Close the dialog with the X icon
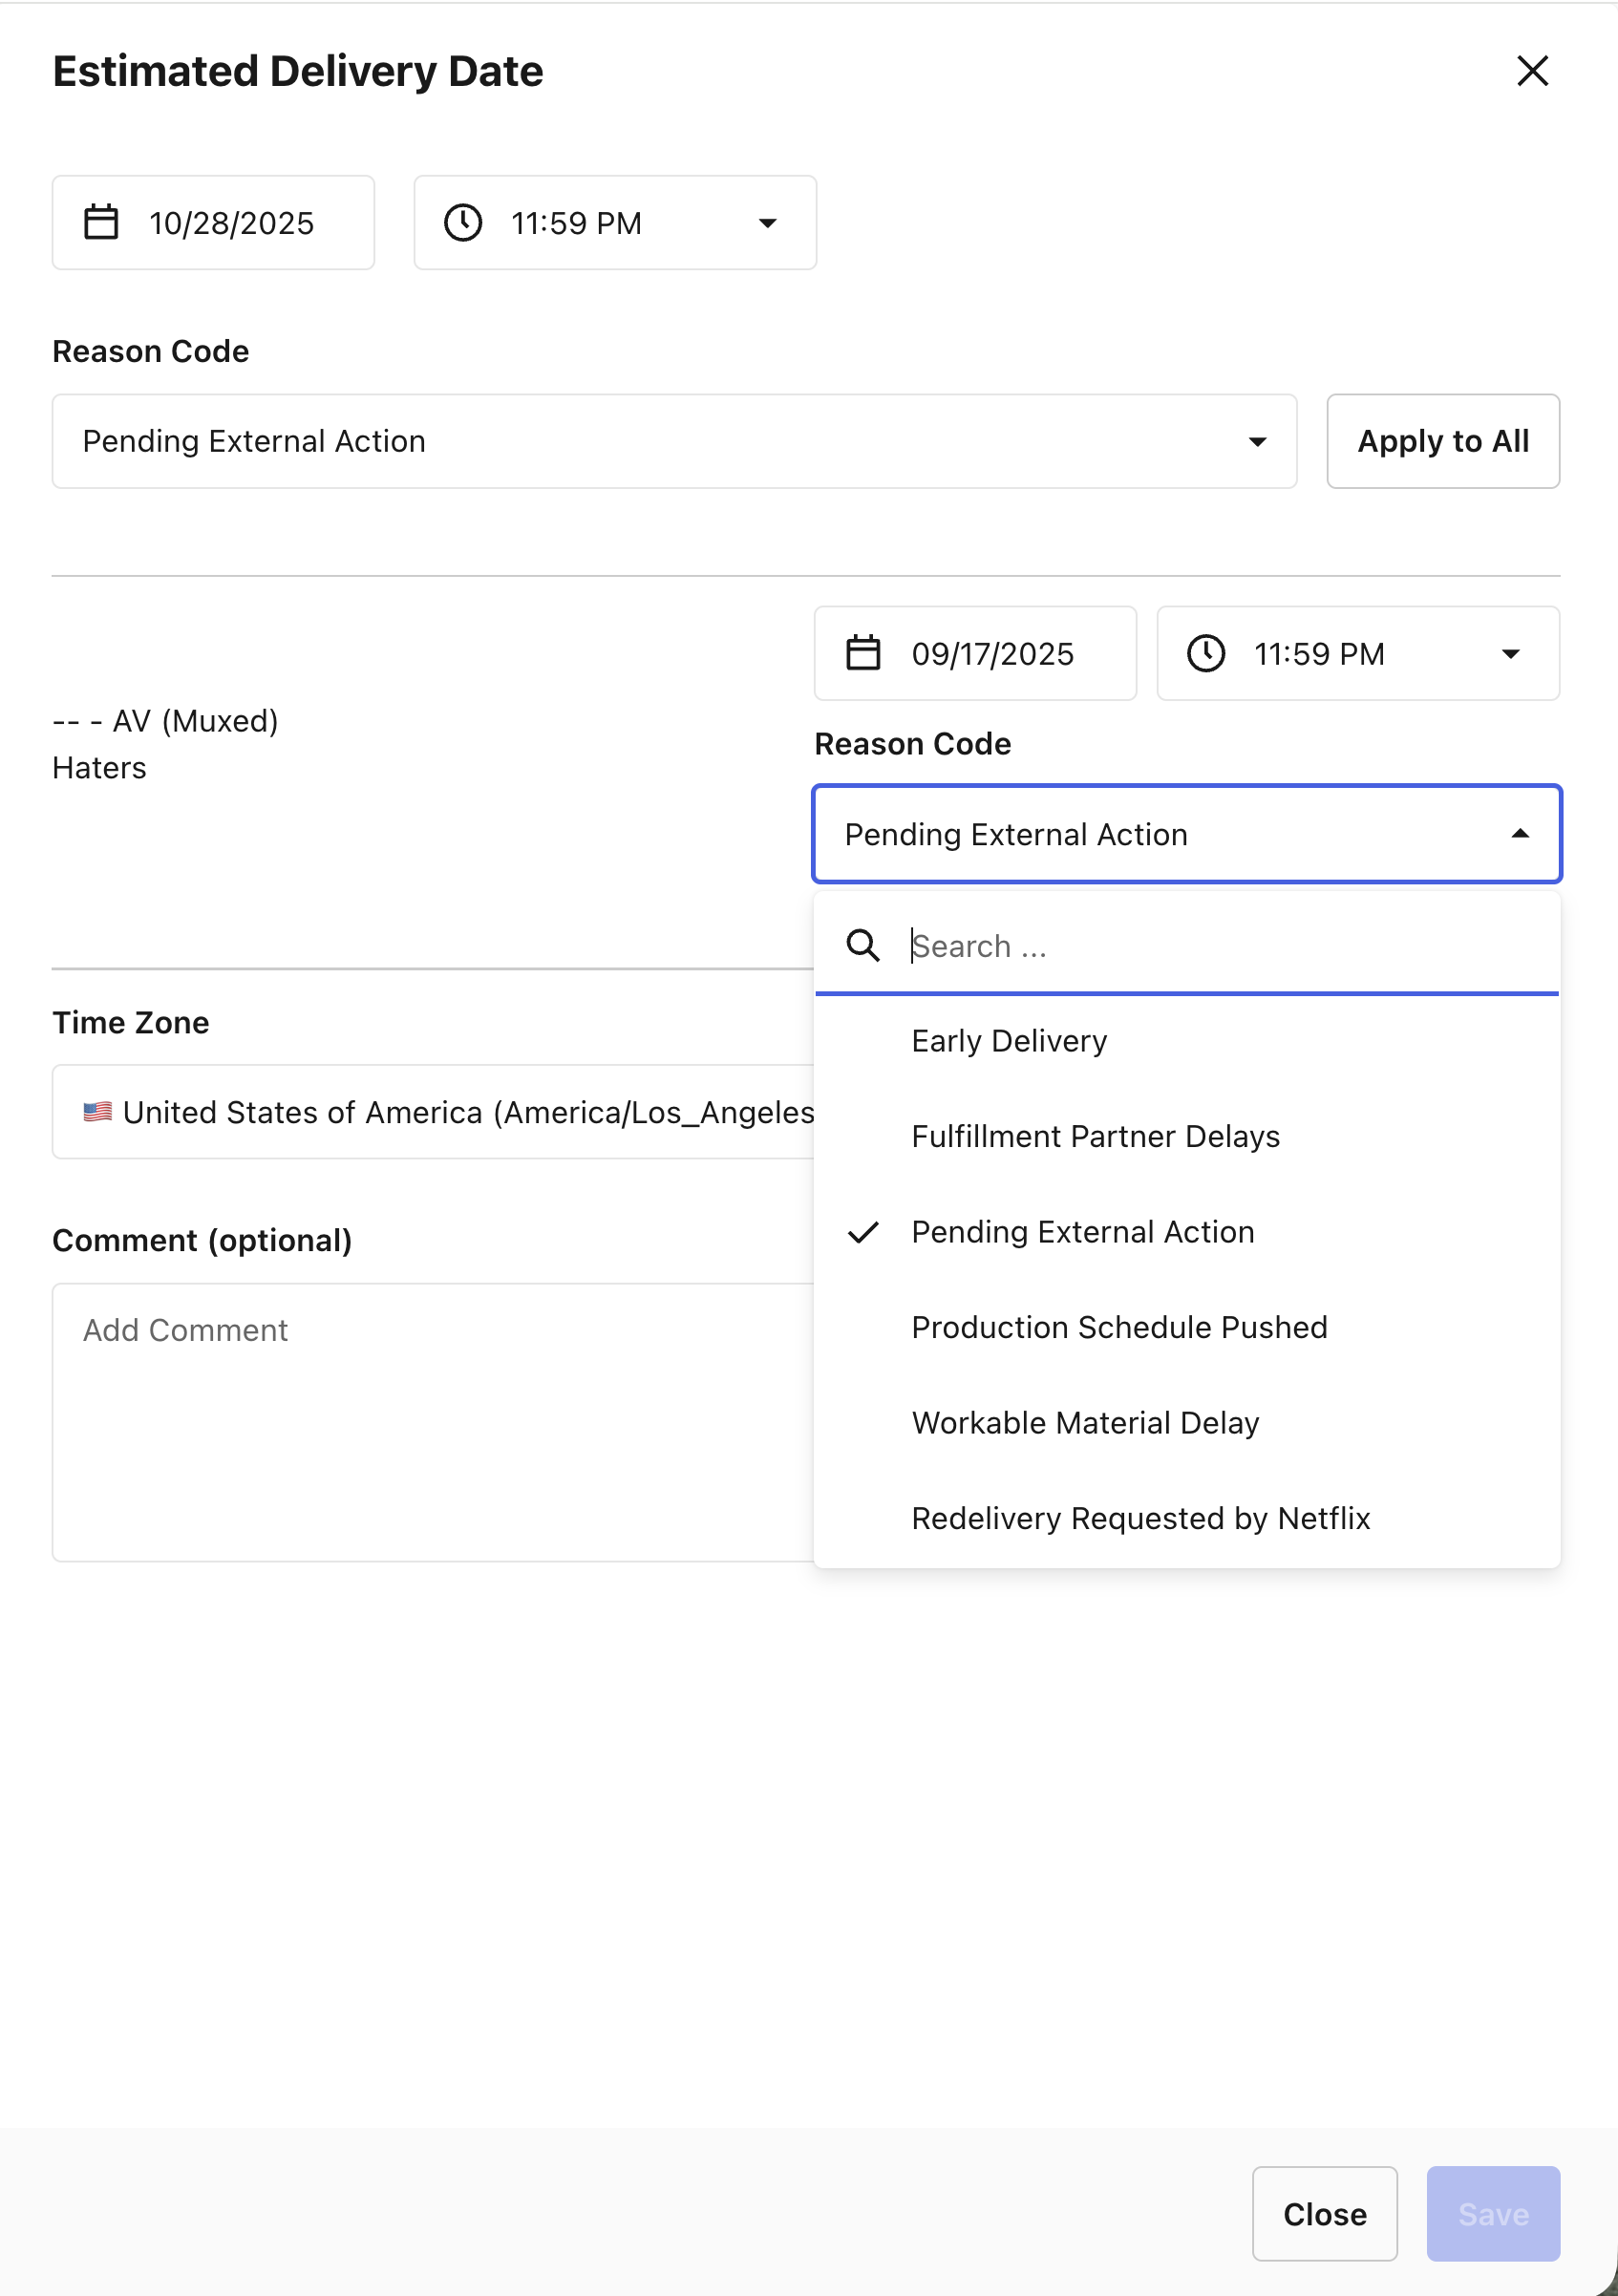The width and height of the screenshot is (1618, 2296). pyautogui.click(x=1532, y=71)
